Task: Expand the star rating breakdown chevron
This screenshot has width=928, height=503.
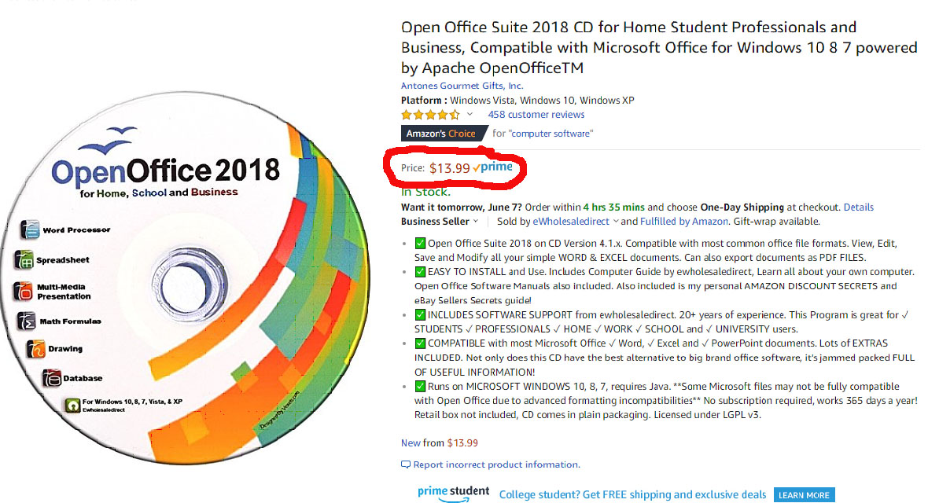Action: tap(470, 114)
